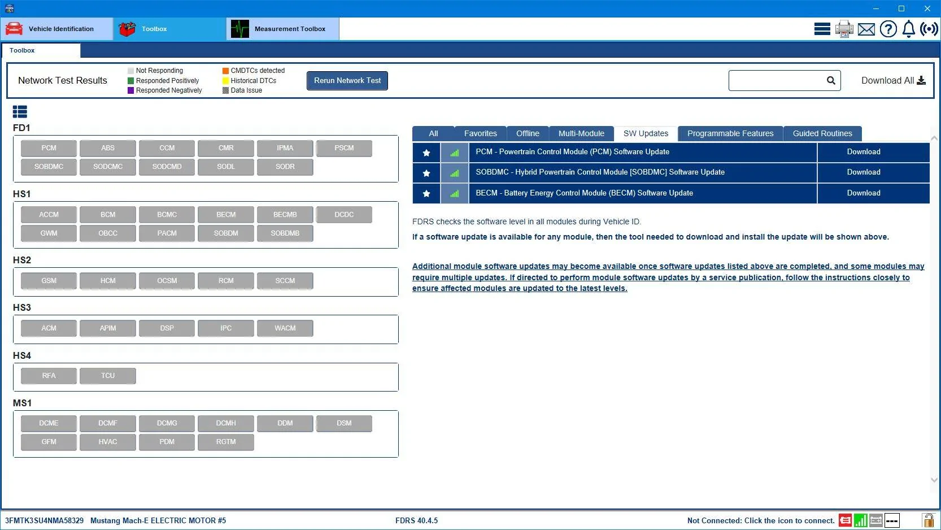Viewport: 941px width, 530px height.
Task: Select the IPMA module button
Action: click(x=285, y=148)
